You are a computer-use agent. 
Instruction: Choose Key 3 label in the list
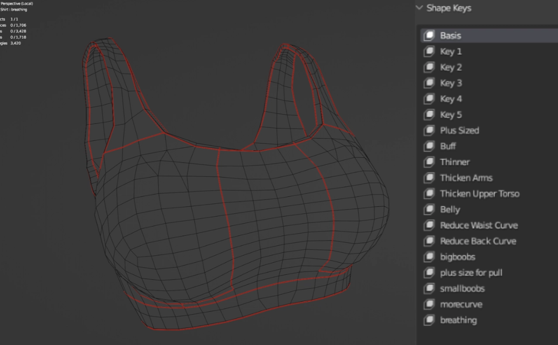point(451,83)
